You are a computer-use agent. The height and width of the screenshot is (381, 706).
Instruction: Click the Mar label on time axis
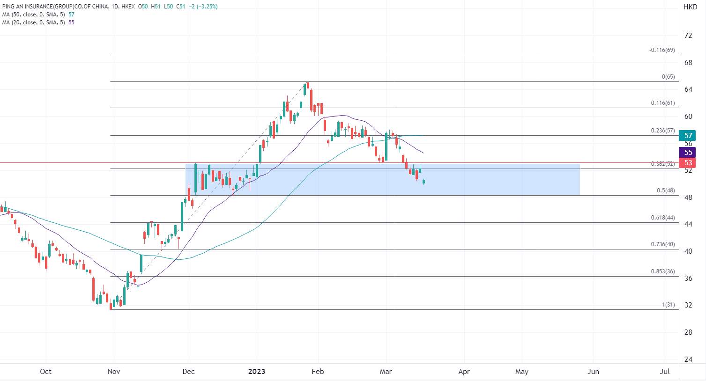386,372
